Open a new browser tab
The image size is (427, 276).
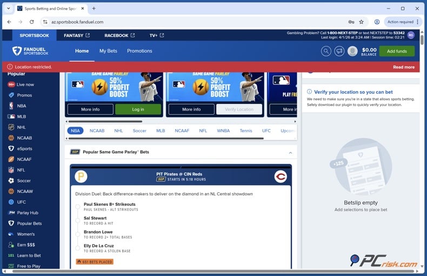[94, 9]
